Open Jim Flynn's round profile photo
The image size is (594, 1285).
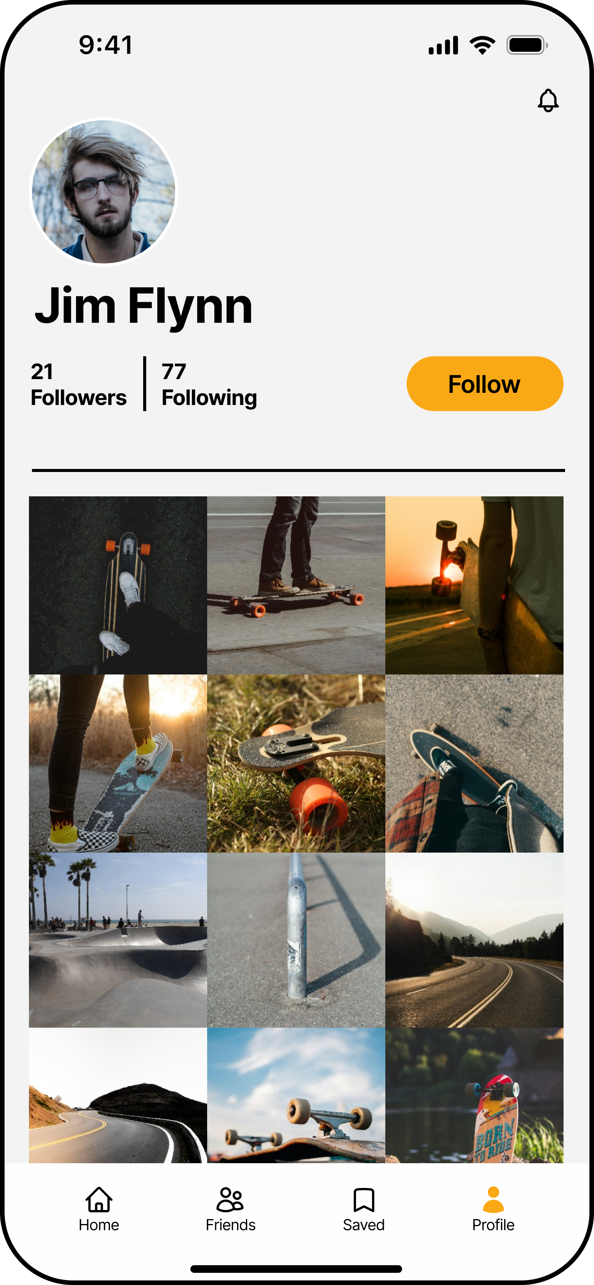[104, 191]
